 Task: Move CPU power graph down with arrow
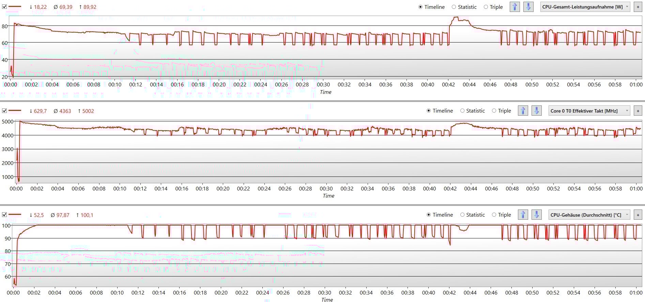coord(528,7)
